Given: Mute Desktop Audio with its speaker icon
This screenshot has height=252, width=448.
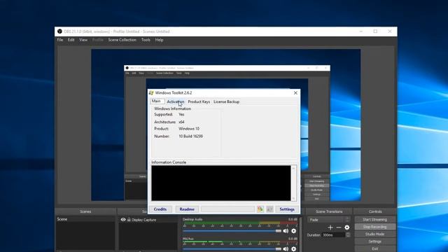Looking at the screenshot, I should point(286,231).
